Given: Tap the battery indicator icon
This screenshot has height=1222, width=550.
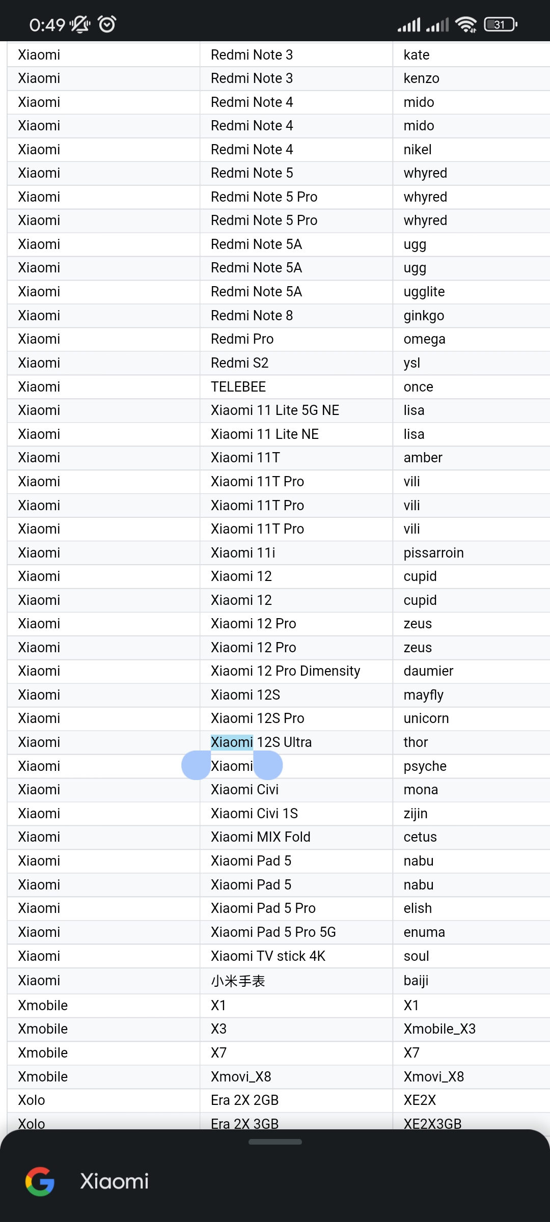Looking at the screenshot, I should (x=501, y=24).
